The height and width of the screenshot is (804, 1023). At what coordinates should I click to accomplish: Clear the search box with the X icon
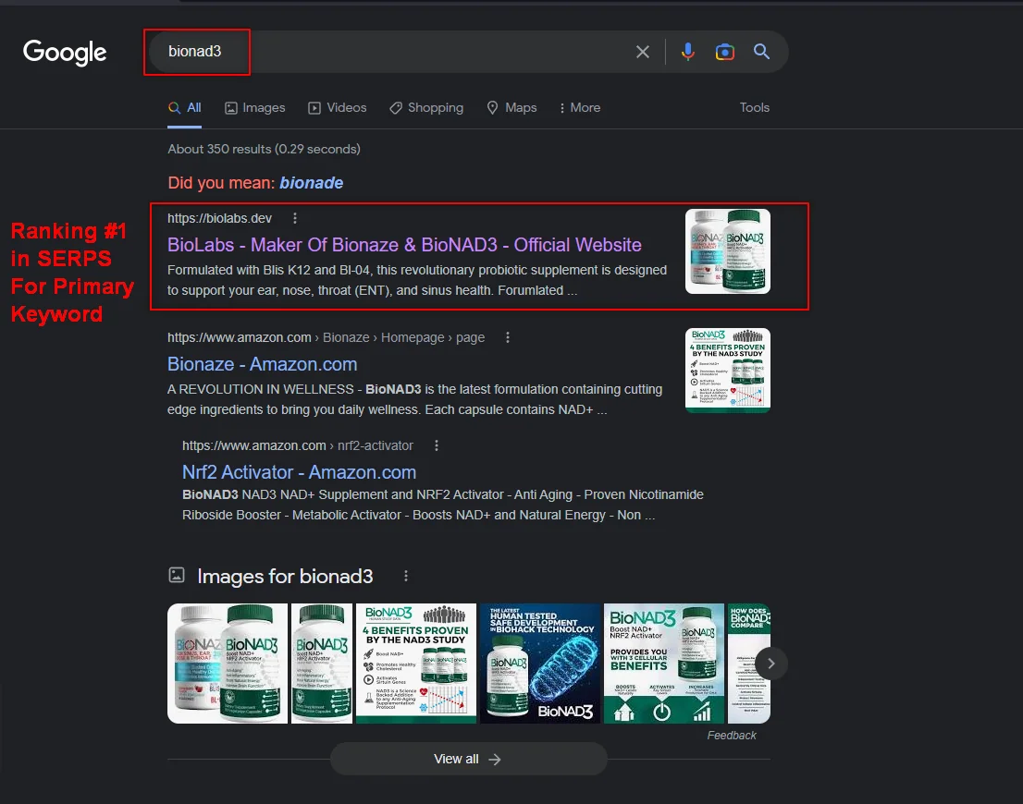(x=643, y=52)
